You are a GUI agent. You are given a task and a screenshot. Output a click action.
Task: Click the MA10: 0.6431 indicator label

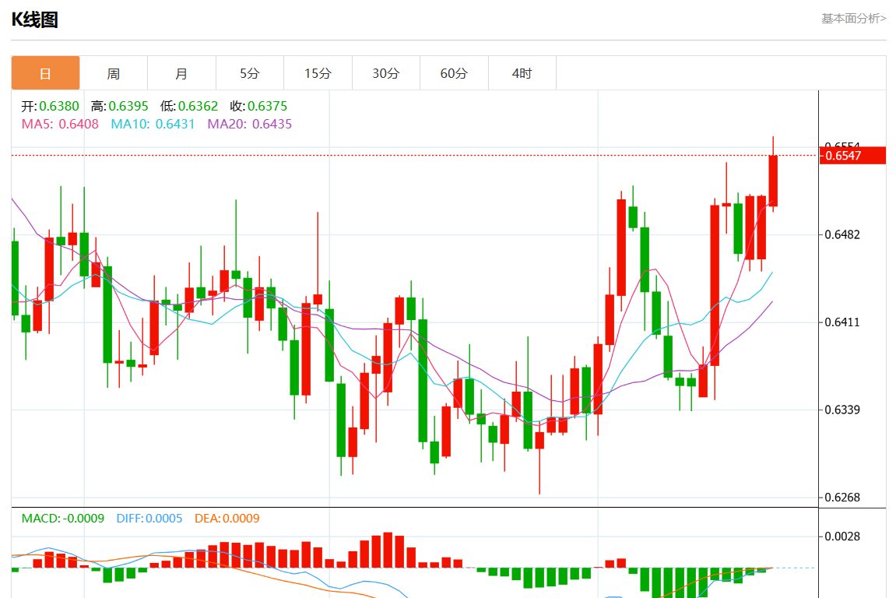[153, 124]
